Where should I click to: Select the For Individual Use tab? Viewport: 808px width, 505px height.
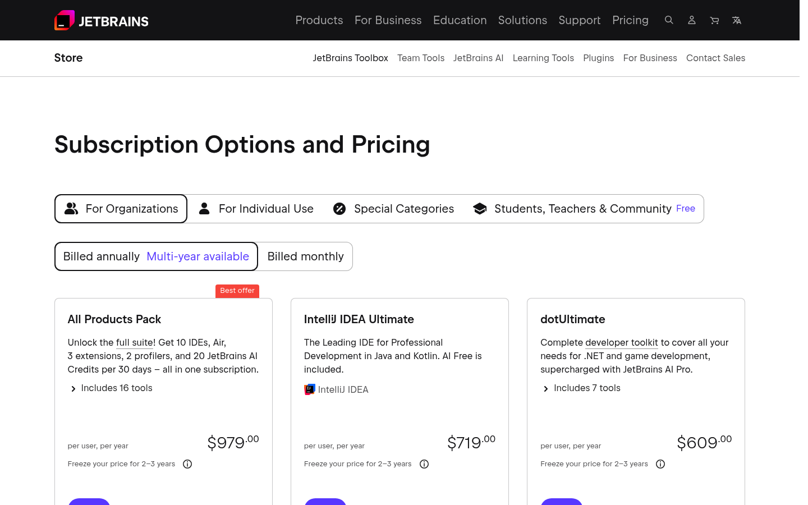pos(256,209)
